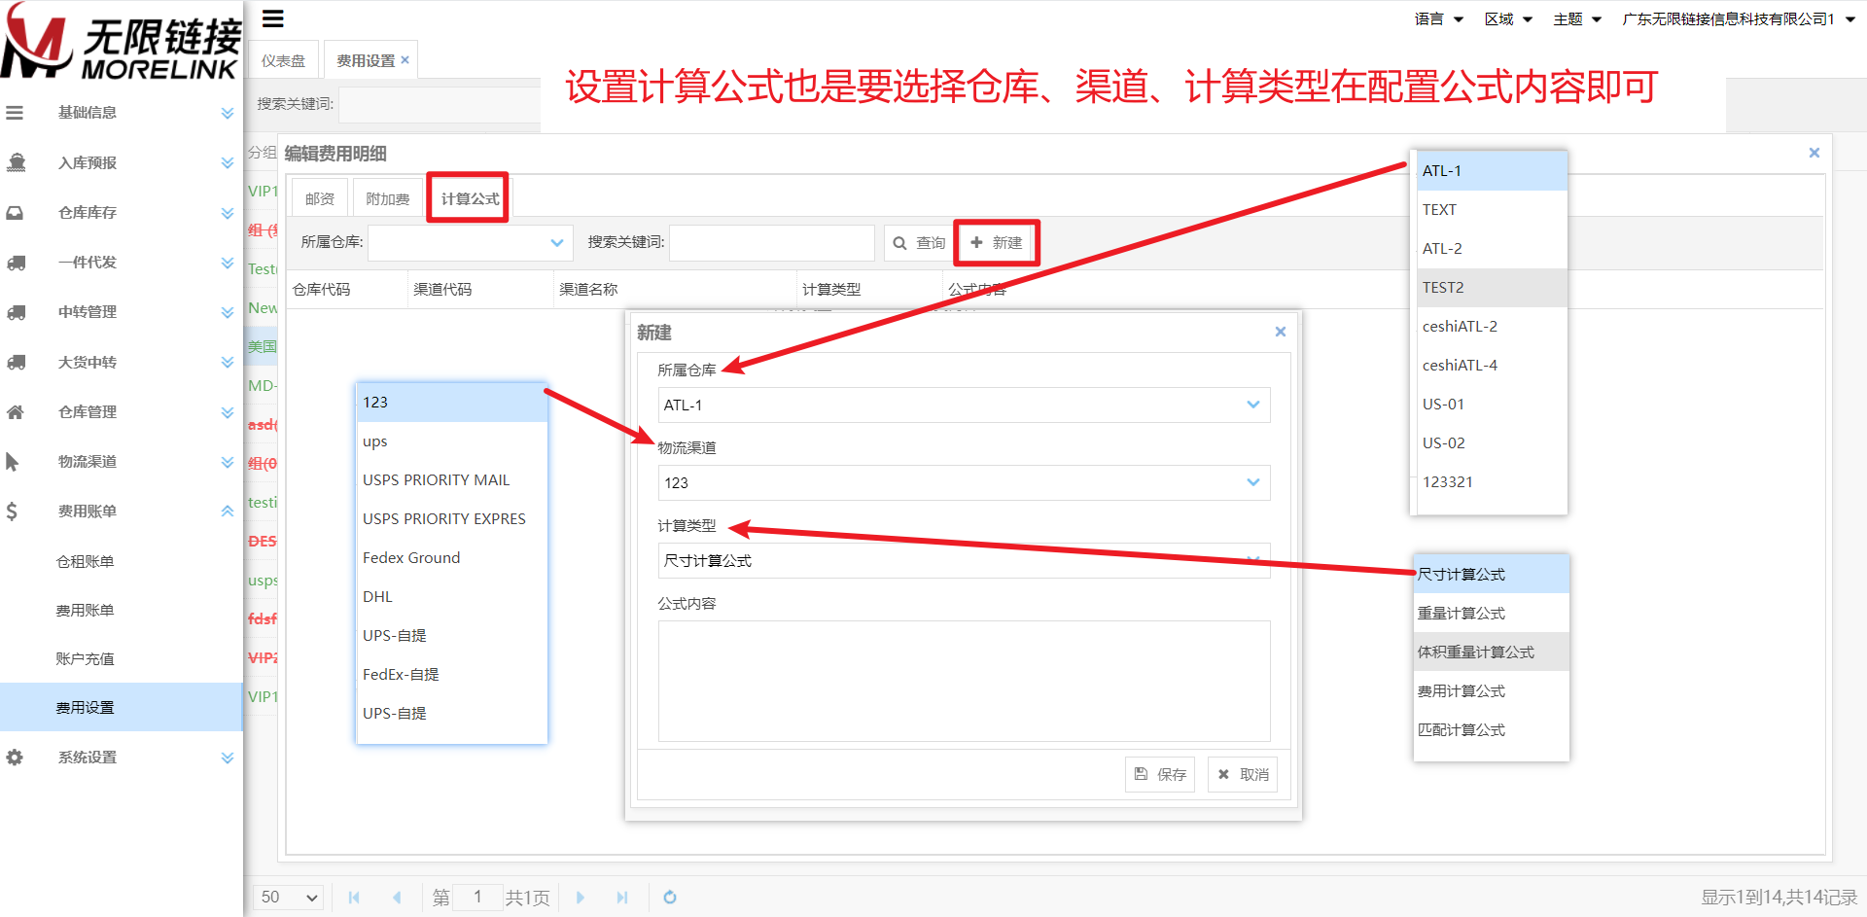Click the 仓库库存 inbox icon
The width and height of the screenshot is (1867, 917).
coord(15,212)
